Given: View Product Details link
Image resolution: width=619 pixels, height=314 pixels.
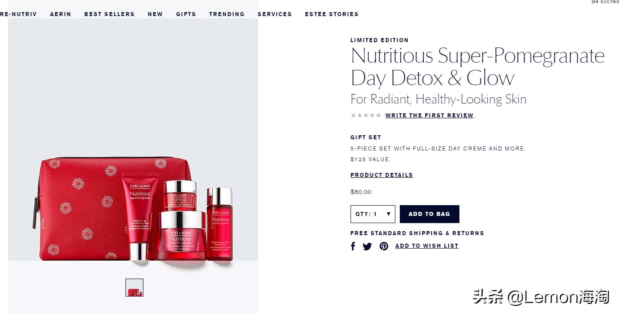Looking at the screenshot, I should 382,175.
